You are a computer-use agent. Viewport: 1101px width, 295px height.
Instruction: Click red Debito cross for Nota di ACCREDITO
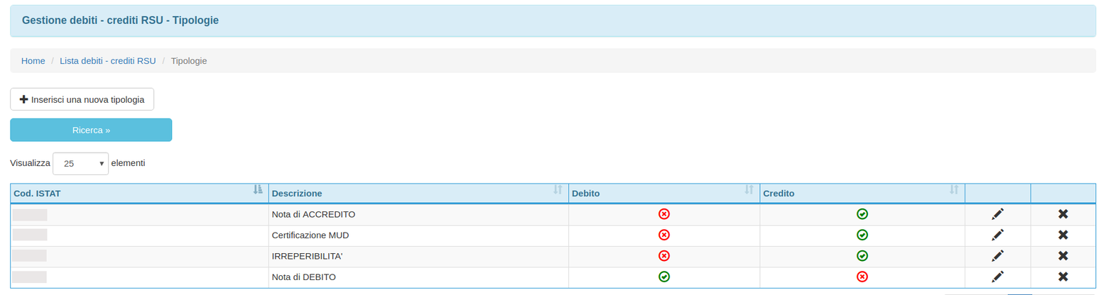click(x=664, y=214)
